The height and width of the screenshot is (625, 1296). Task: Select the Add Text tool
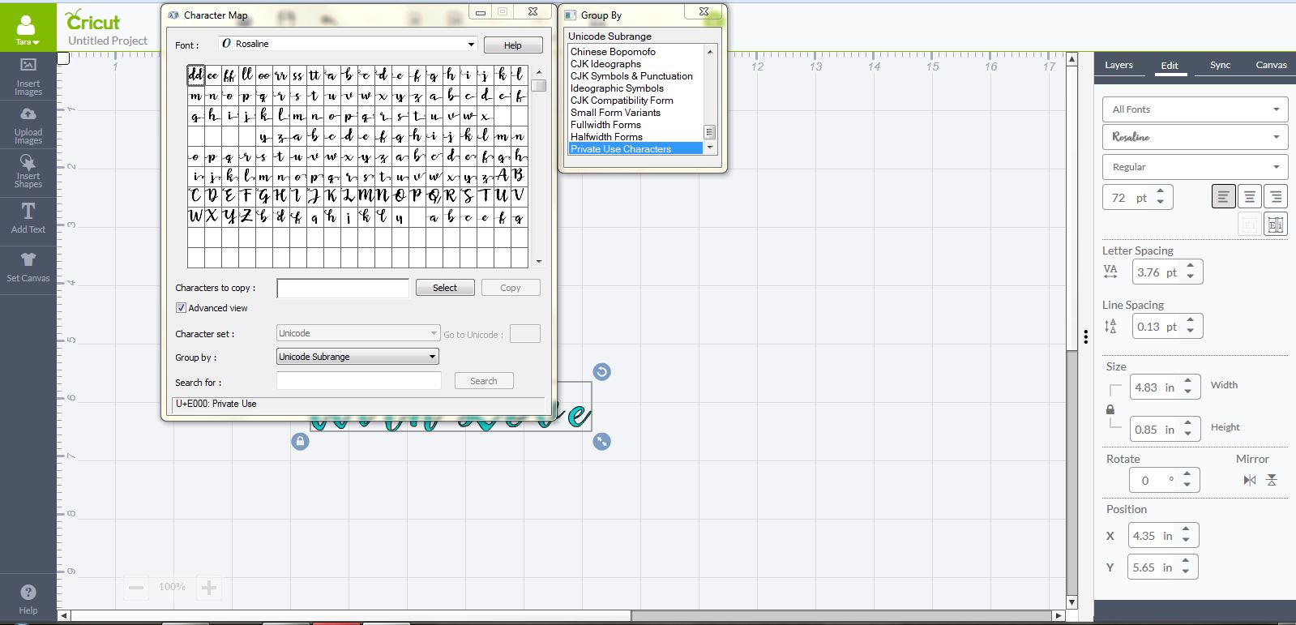tap(28, 217)
